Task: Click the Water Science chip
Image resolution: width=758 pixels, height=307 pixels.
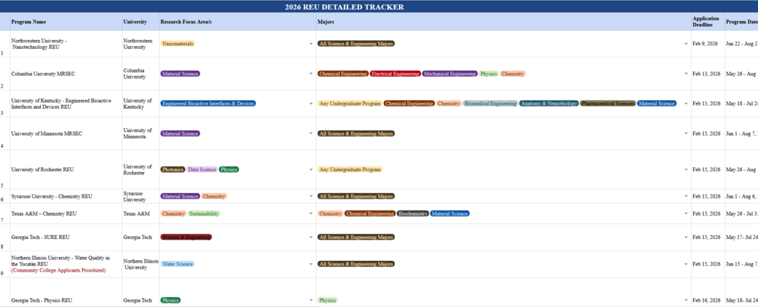Action: click(177, 264)
